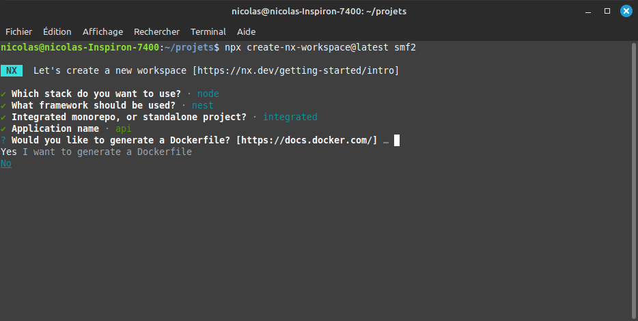Click the blue question mark before the Dockerfile prompt
638x321 pixels.
[x=3, y=140]
